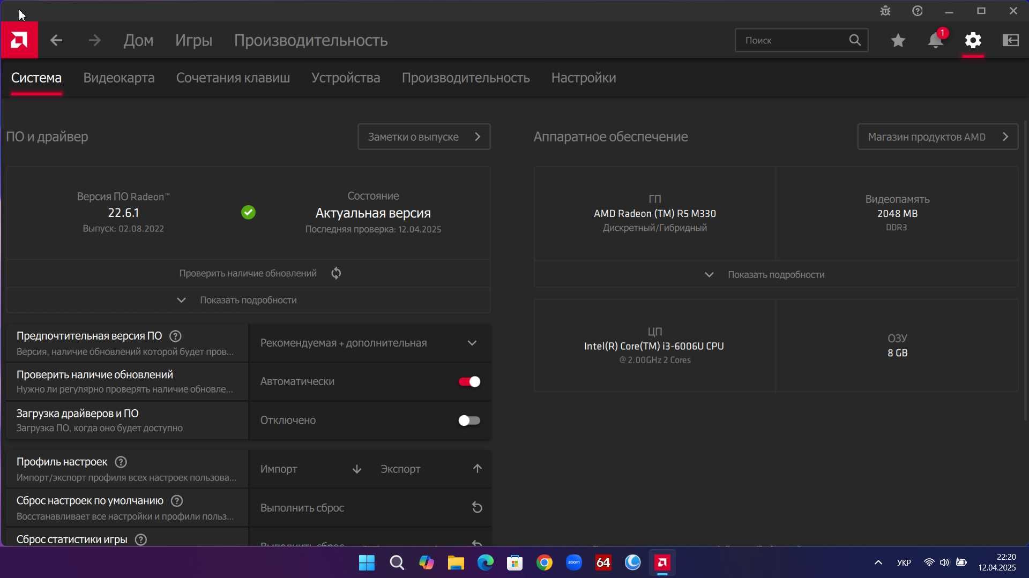The width and height of the screenshot is (1029, 578).
Task: Switch to Сочетания клавиш tab
Action: (233, 78)
